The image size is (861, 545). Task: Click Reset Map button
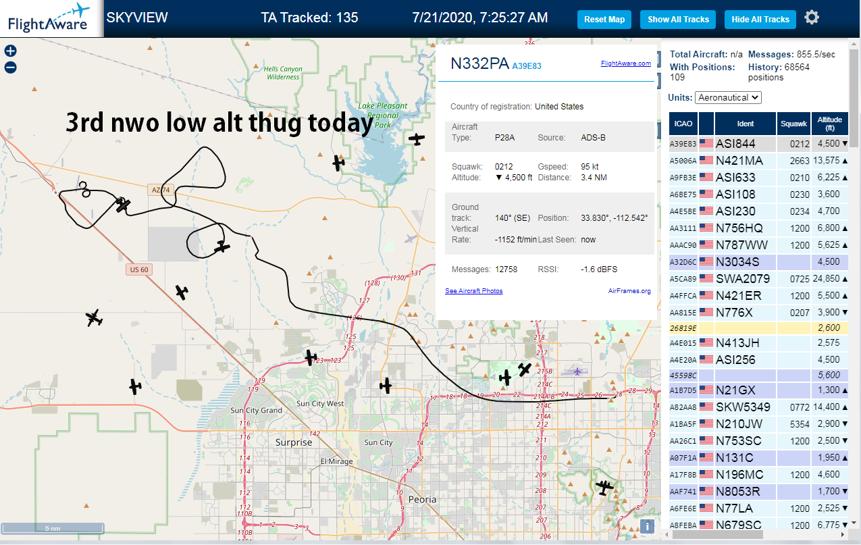tap(604, 20)
